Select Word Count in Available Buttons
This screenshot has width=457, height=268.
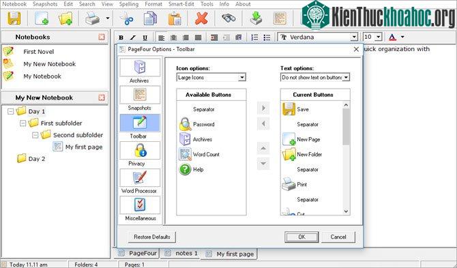[206, 155]
